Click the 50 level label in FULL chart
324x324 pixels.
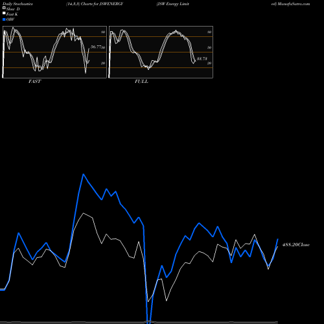[209, 48]
